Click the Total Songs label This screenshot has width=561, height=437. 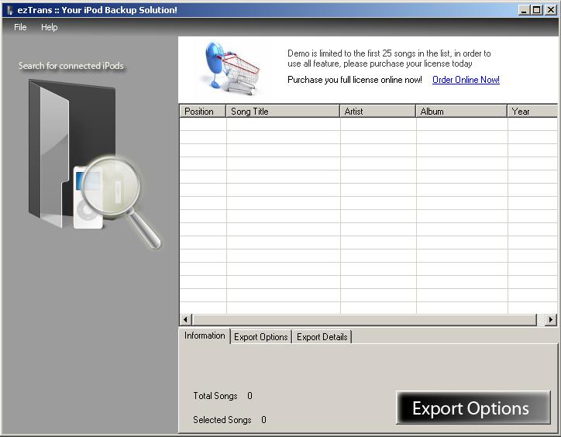click(215, 396)
